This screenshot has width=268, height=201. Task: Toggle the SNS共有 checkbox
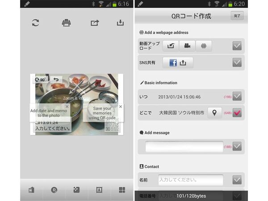click(x=237, y=63)
